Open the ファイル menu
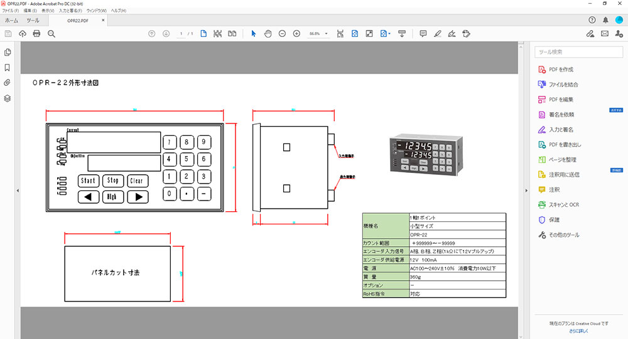The width and height of the screenshot is (628, 339). (x=11, y=11)
